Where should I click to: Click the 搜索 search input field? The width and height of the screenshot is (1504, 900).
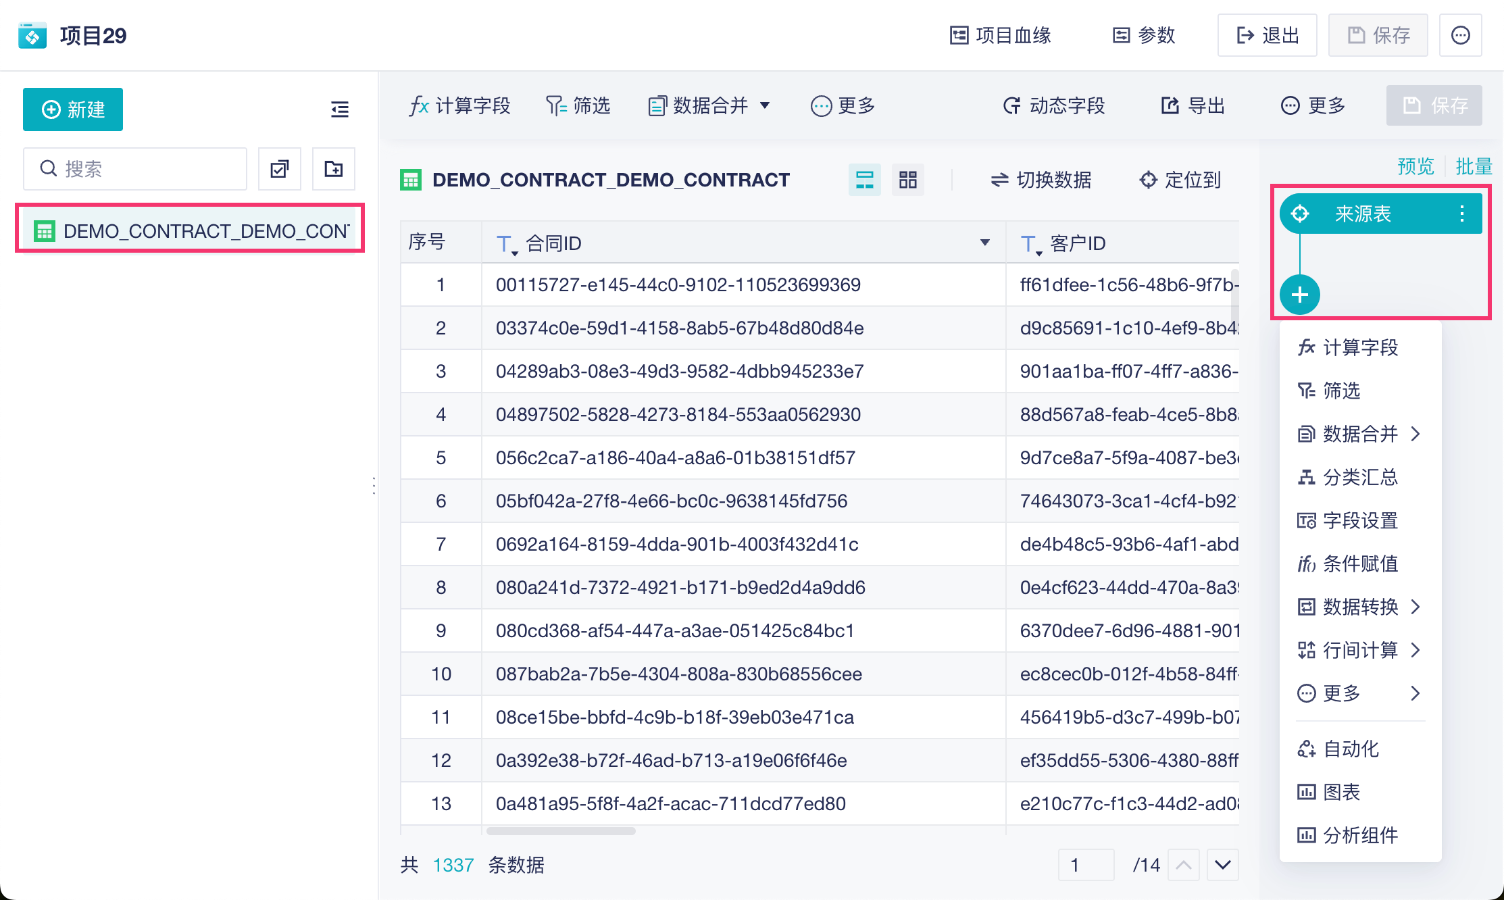[x=135, y=169]
